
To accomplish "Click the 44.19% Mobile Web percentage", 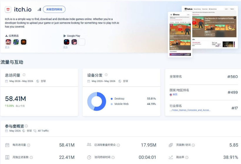I will point(151,104).
